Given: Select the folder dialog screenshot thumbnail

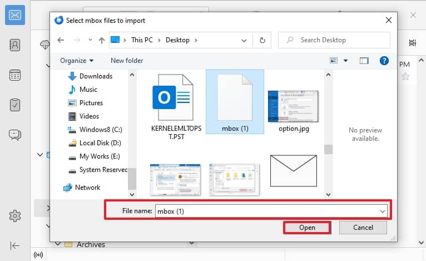Looking at the screenshot, I should point(235,179).
